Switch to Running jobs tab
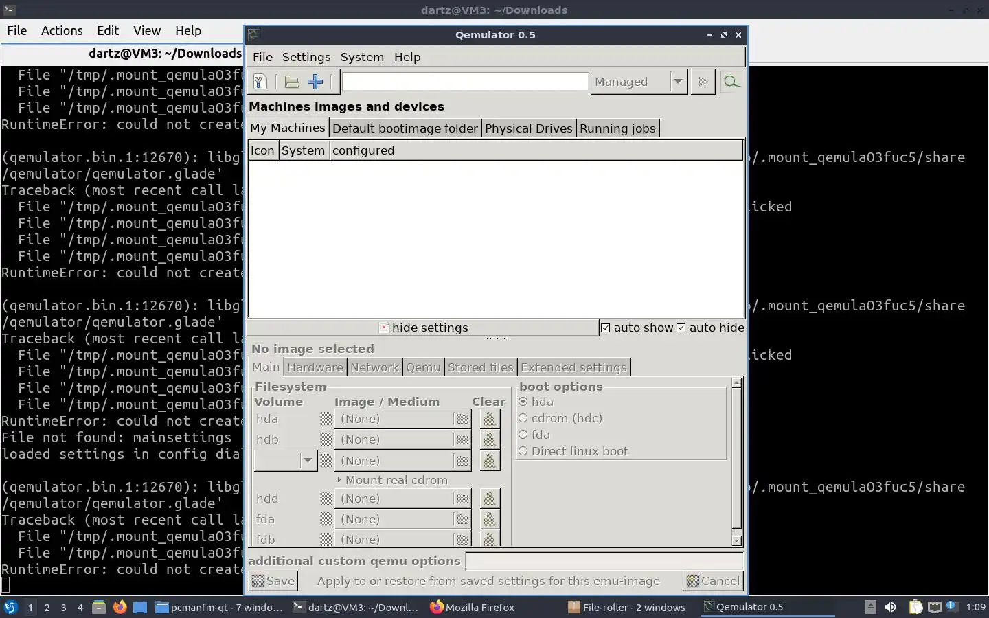989x618 pixels. coord(617,128)
